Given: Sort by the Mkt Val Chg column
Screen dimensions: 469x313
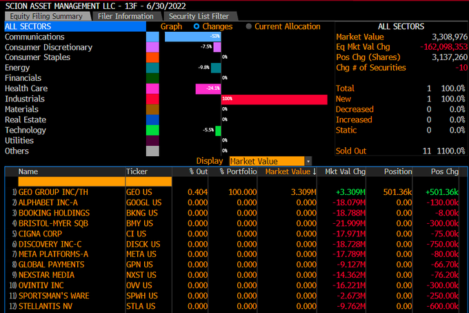Looking at the screenshot, I should point(345,171).
